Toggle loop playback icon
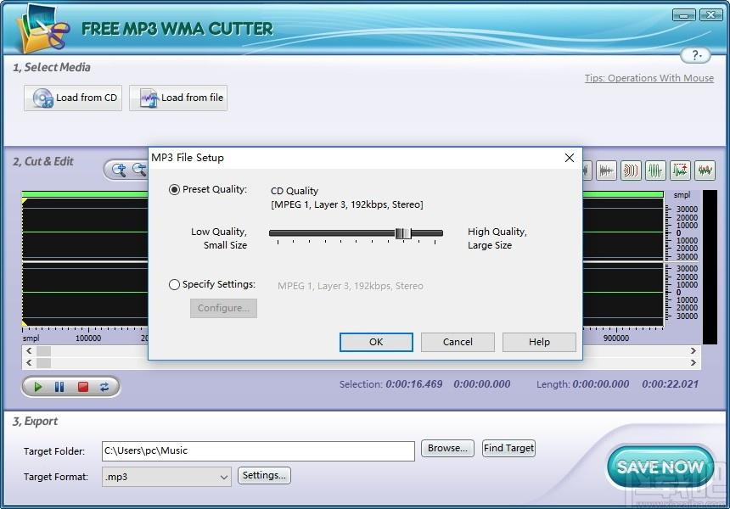Image resolution: width=730 pixels, height=509 pixels. pyautogui.click(x=104, y=387)
